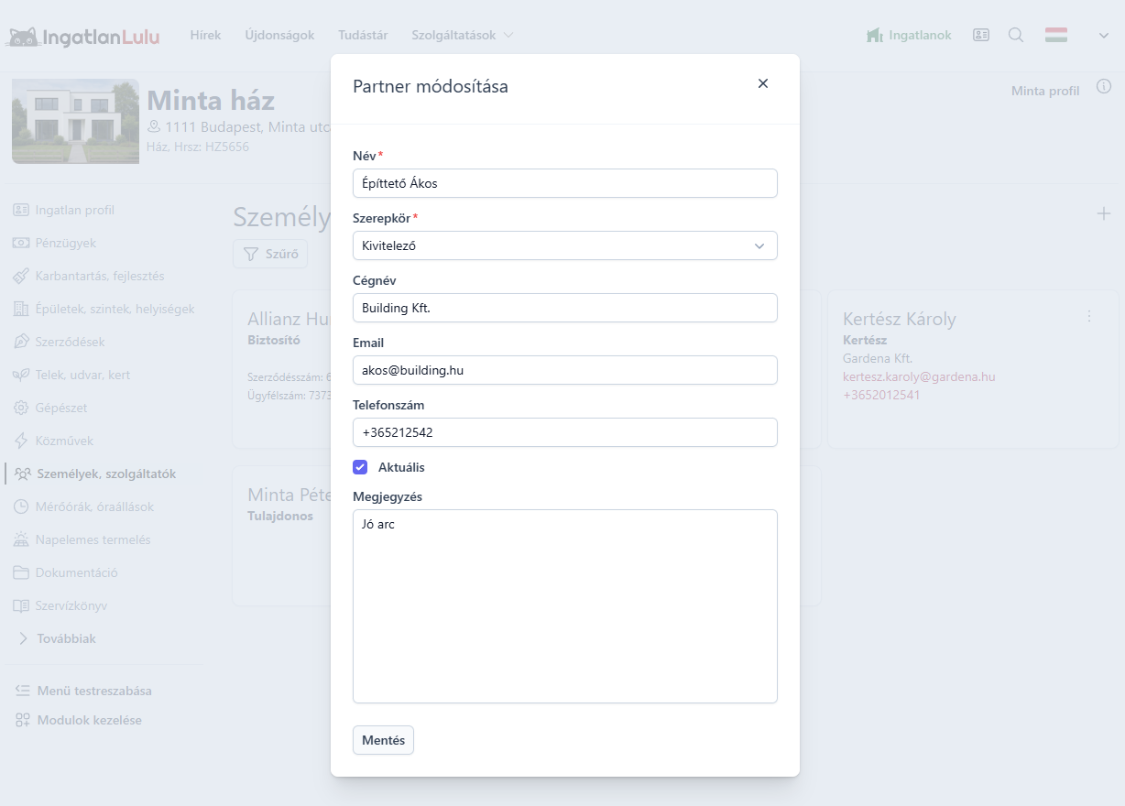Open Mérőórák, óraállások in sidebar
The width and height of the screenshot is (1125, 806).
point(83,506)
